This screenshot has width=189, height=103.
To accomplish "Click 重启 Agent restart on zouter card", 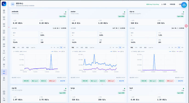I will [x=94, y=81].
